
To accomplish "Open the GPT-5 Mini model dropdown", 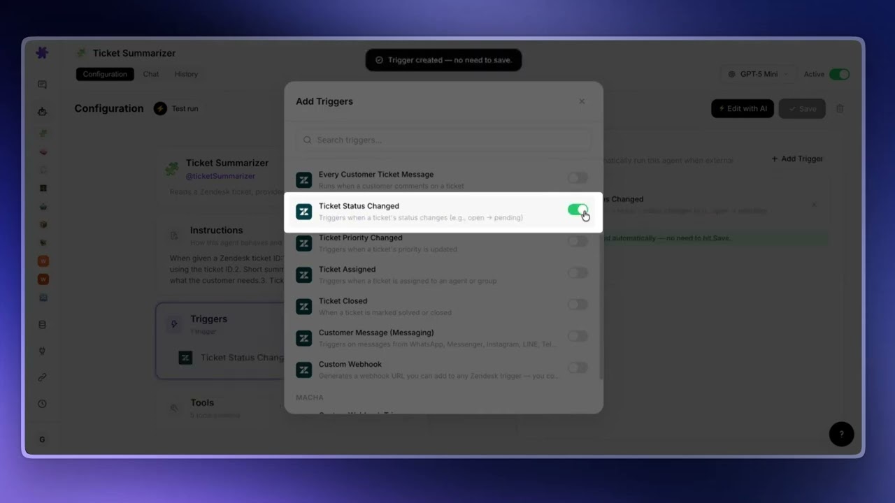I will click(758, 74).
